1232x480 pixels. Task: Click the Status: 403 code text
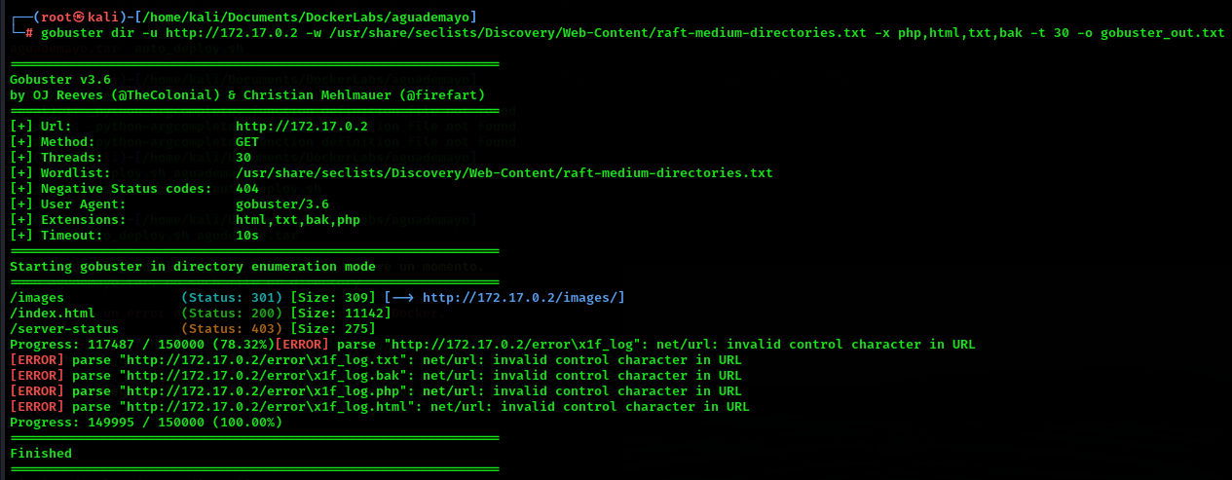(232, 329)
